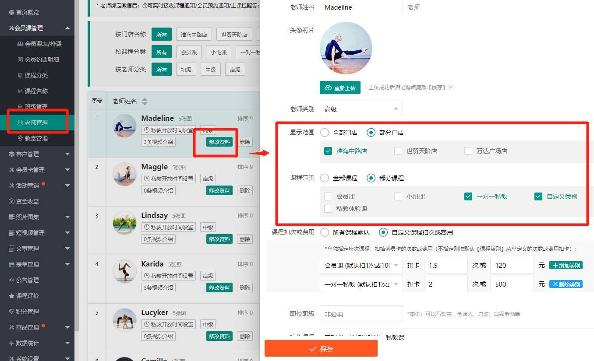594x361 pixels.
Task: Check the 小班课 course checkbox
Action: point(398,196)
